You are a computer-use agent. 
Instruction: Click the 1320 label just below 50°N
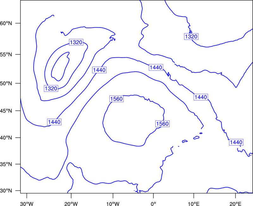pyautogui.click(x=51, y=89)
